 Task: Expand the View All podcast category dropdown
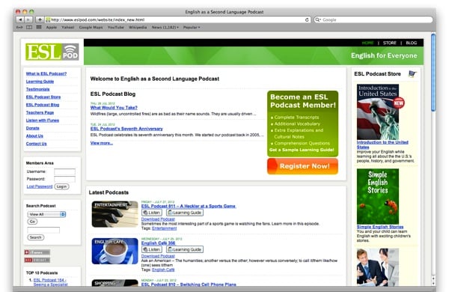point(46,214)
